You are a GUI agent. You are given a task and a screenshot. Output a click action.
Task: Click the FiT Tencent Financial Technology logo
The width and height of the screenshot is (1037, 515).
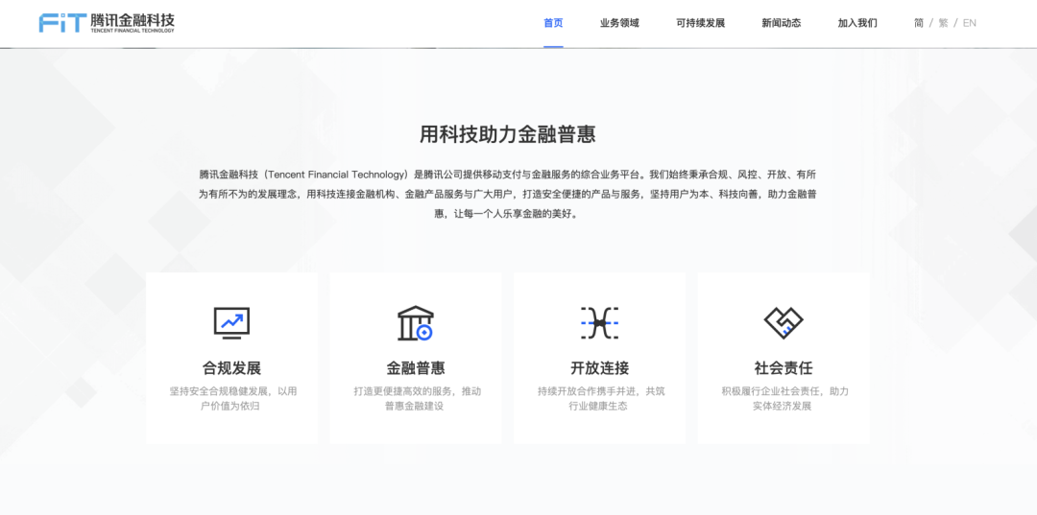(107, 22)
